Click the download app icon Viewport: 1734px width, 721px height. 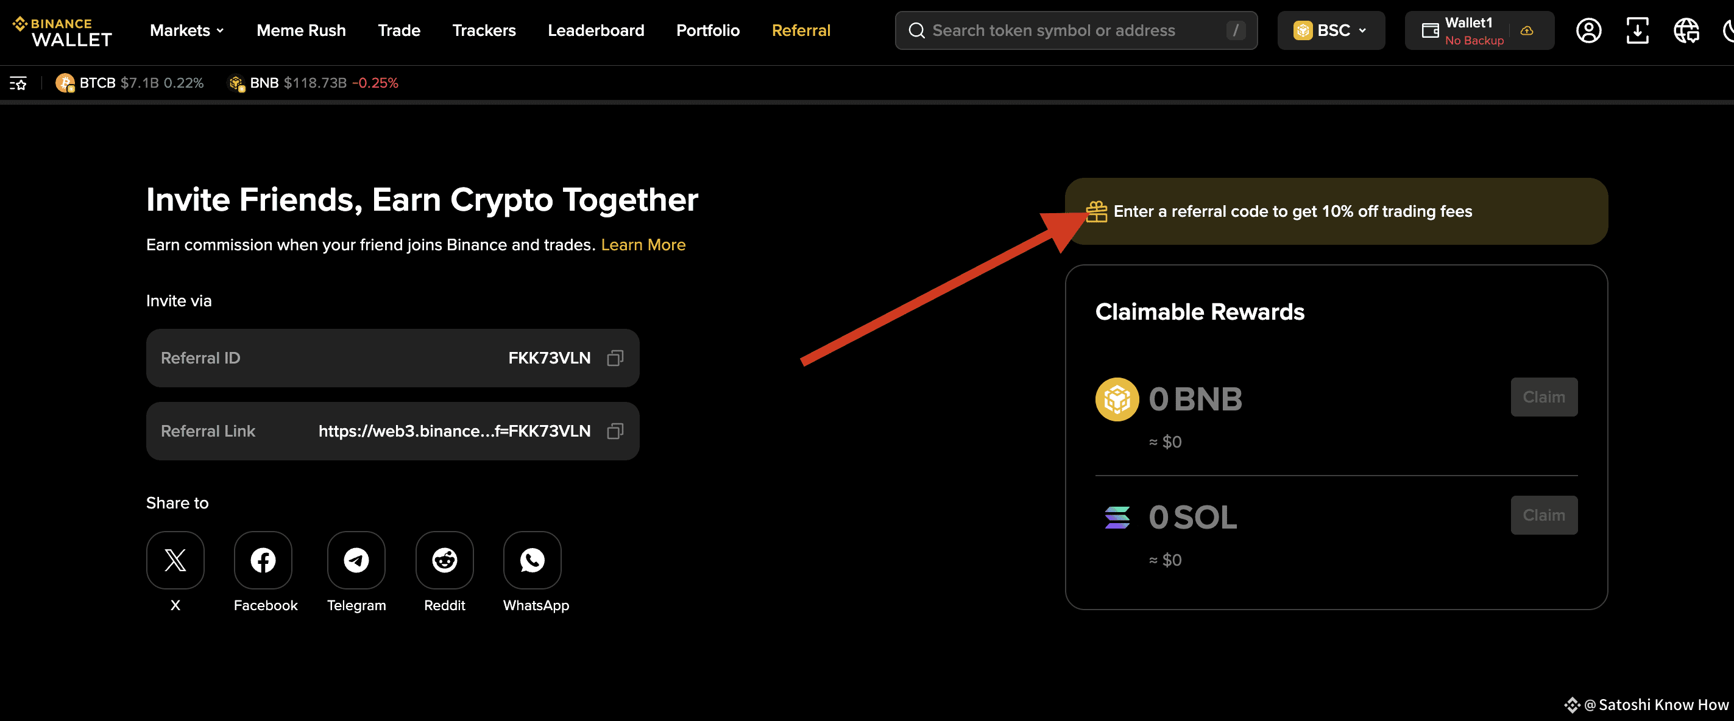pyautogui.click(x=1637, y=30)
